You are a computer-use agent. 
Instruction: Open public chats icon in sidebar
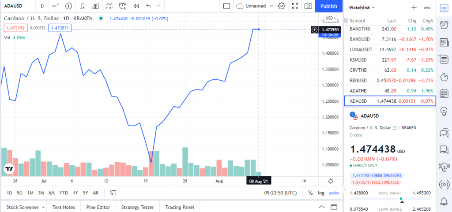[x=444, y=133]
